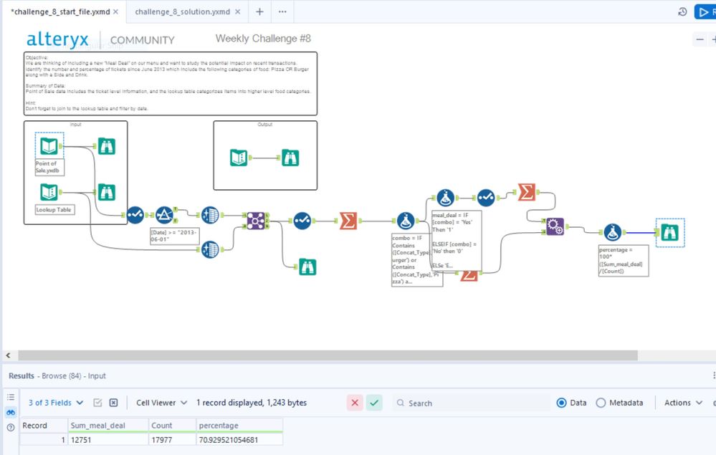Select the Filter tool with the Date condition
This screenshot has height=455, width=716.
click(164, 214)
